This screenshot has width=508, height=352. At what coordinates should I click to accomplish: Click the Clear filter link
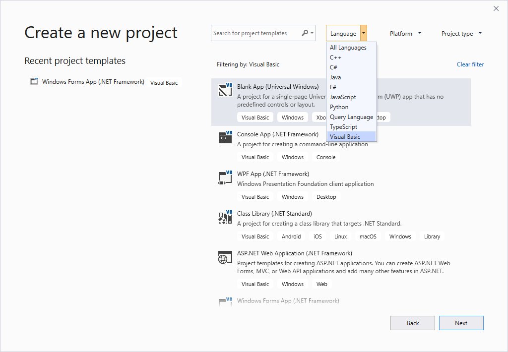(470, 64)
